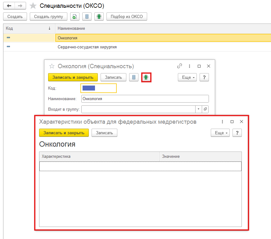The width and height of the screenshot is (271, 239).
Task: Click Записать и закрыть in Онкология form
Action: point(73,77)
